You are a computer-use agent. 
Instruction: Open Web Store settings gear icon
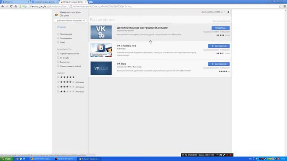pos(228,12)
